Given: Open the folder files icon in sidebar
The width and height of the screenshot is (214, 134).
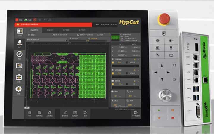Looking at the screenshot, I should coord(19,66).
